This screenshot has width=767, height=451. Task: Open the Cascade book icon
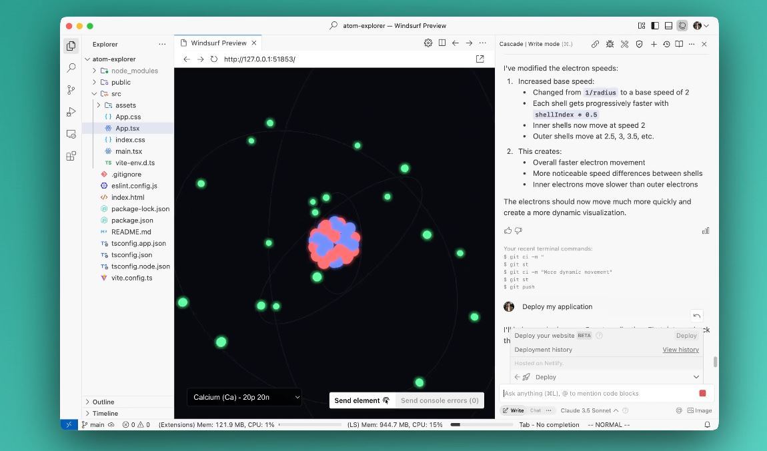679,44
